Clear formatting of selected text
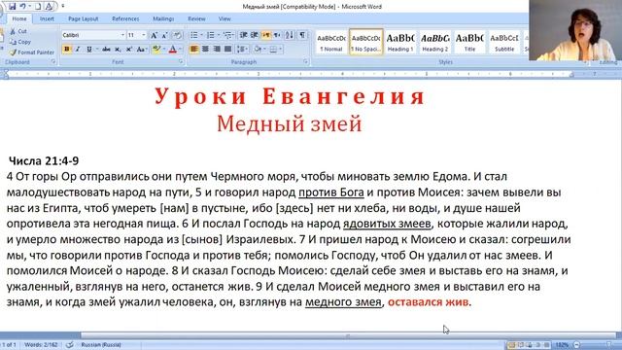This screenshot has width=622, height=350. (177, 35)
